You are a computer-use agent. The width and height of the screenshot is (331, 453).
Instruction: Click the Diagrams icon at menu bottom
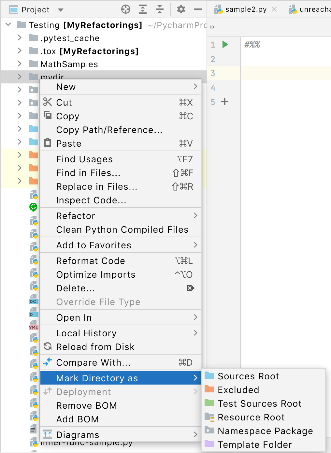click(48, 434)
